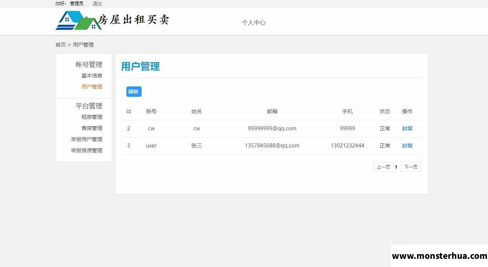Open 举报用户管理 in the sidebar
Image resolution: width=488 pixels, height=267 pixels.
click(x=86, y=139)
